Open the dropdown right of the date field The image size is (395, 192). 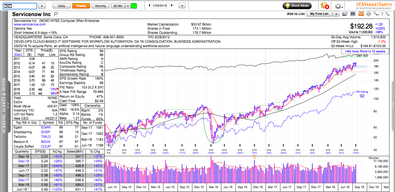[x=182, y=6]
